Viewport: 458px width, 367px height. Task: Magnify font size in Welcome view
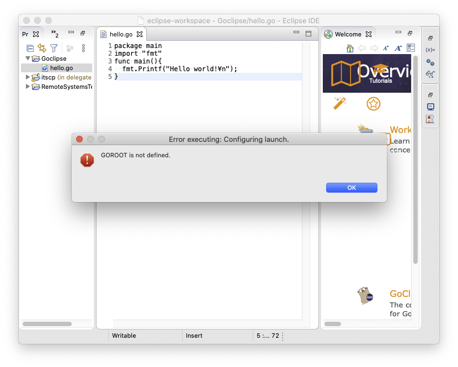point(398,49)
